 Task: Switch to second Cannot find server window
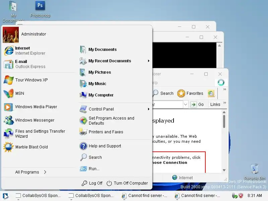(x=197, y=196)
